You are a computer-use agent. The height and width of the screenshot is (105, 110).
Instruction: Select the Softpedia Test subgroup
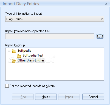click(33, 55)
